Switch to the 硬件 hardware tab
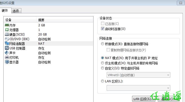185x102 pixels. [5, 10]
